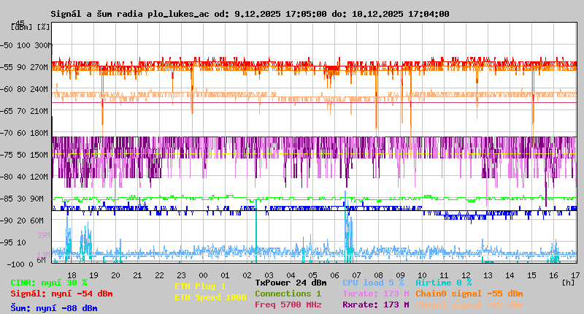
Task: Click the -95 10 axis row label
Action: [13, 243]
